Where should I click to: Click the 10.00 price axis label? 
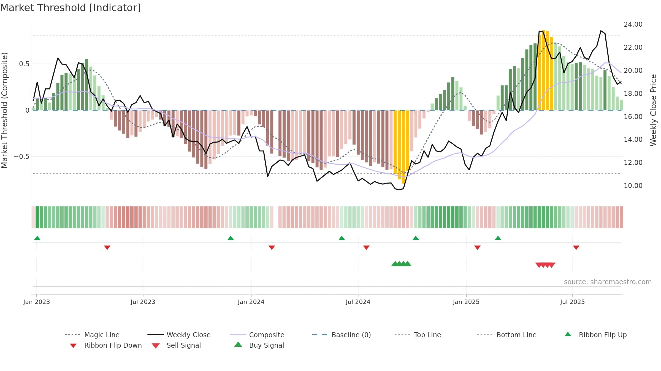click(x=633, y=186)
